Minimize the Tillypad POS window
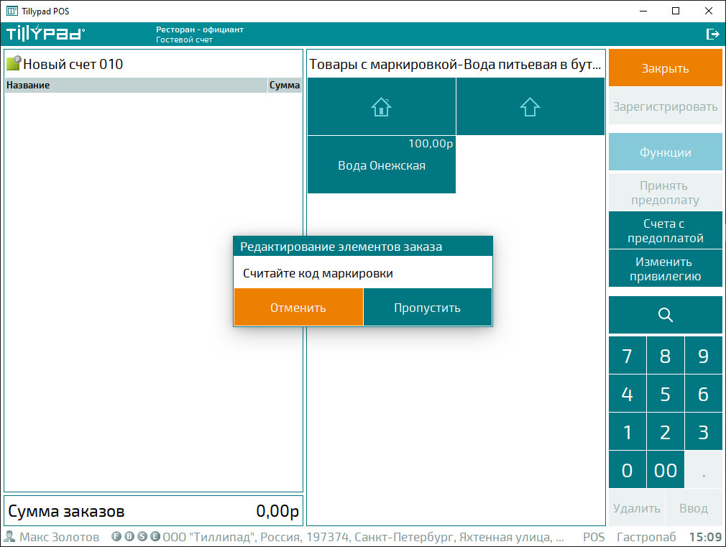 [643, 11]
